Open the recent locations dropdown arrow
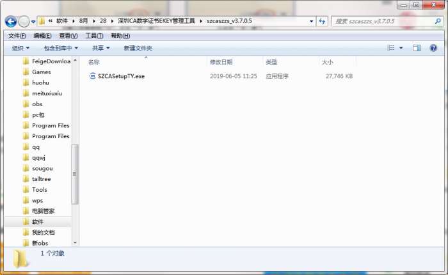Image resolution: width=448 pixels, height=275 pixels. tap(33, 22)
